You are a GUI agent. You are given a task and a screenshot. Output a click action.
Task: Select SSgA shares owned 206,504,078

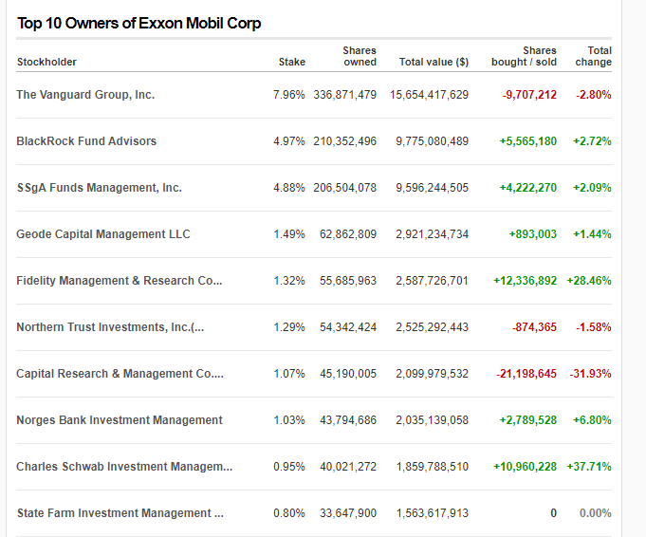(345, 188)
